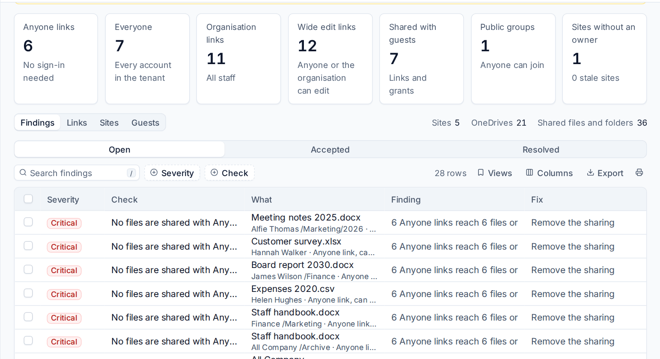Sort by the Severity column header

(63, 200)
